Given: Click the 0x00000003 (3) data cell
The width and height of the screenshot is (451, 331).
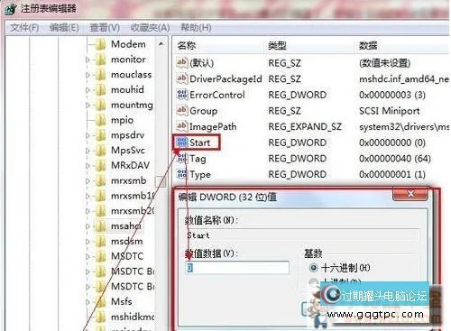Looking at the screenshot, I should [x=392, y=95].
